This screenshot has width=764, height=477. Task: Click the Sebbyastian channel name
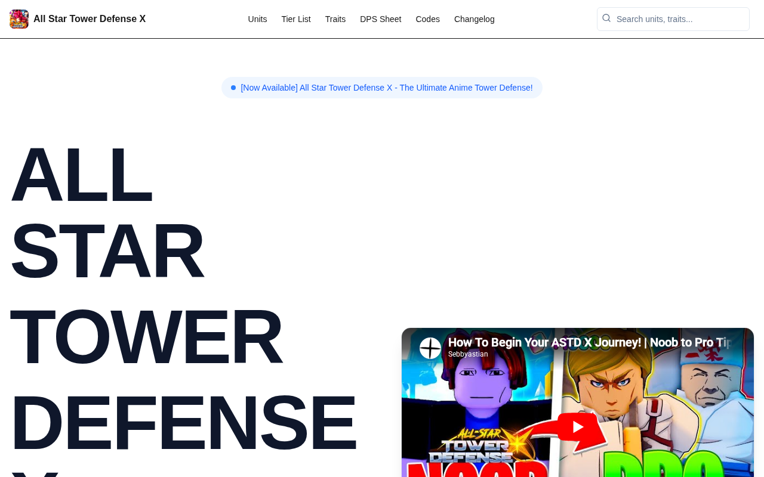468,354
